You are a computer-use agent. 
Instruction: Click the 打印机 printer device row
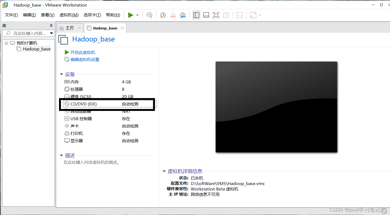point(109,134)
